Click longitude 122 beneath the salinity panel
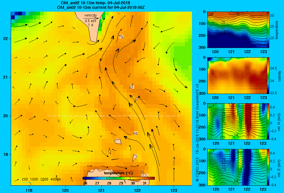This screenshot has height=193, width=284. click(x=247, y=98)
